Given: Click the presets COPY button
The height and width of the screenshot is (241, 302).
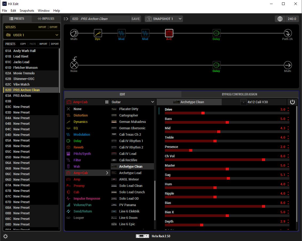Looking at the screenshot, I should click(23, 44).
